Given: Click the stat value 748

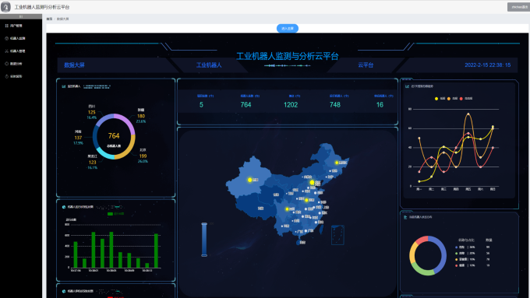Looking at the screenshot, I should tap(335, 104).
